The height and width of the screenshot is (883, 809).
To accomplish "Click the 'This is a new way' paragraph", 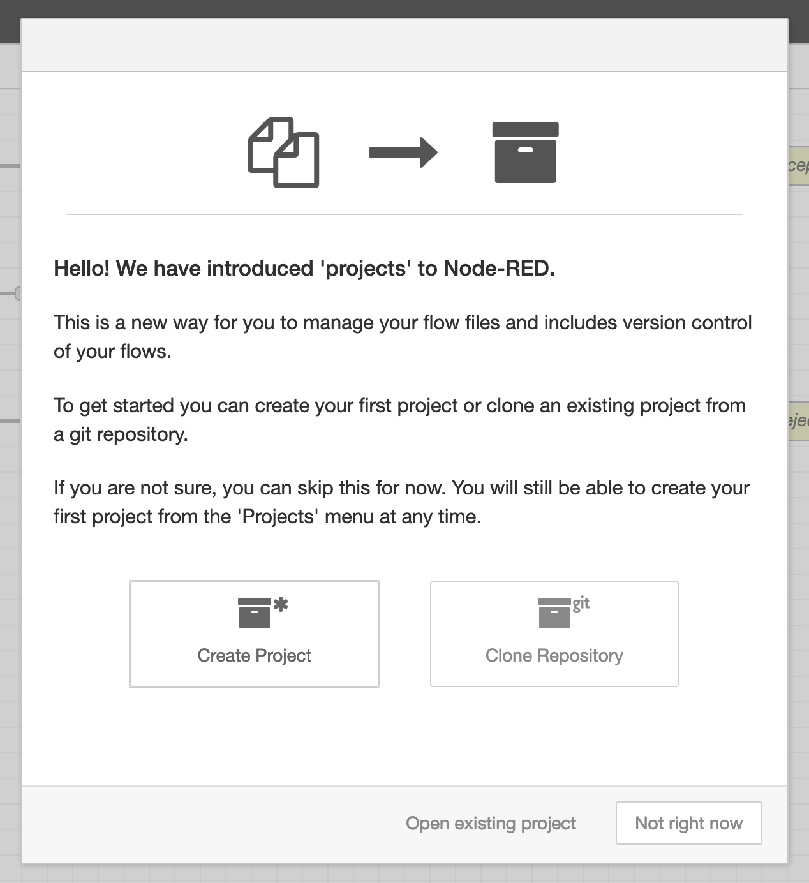I will point(403,337).
